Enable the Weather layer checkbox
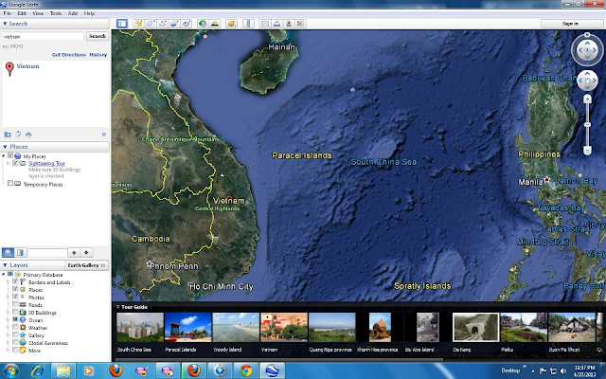 [15, 327]
